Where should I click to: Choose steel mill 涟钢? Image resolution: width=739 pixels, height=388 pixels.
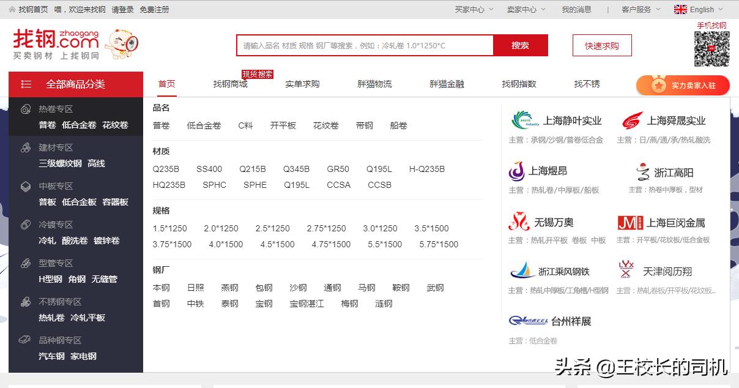click(384, 304)
